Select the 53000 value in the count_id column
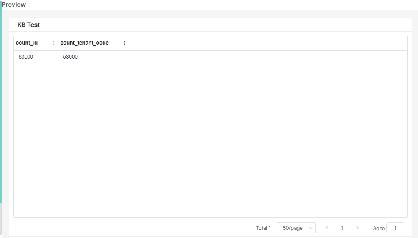Viewport: 418px width, 238px height. [26, 57]
